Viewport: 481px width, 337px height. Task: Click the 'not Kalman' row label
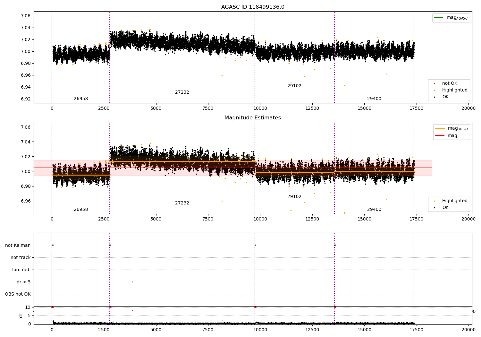coord(18,246)
